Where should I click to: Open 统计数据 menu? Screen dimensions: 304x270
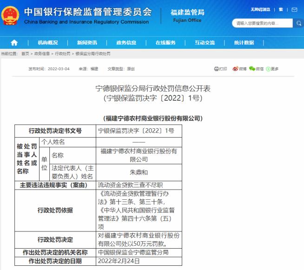pos(244,43)
